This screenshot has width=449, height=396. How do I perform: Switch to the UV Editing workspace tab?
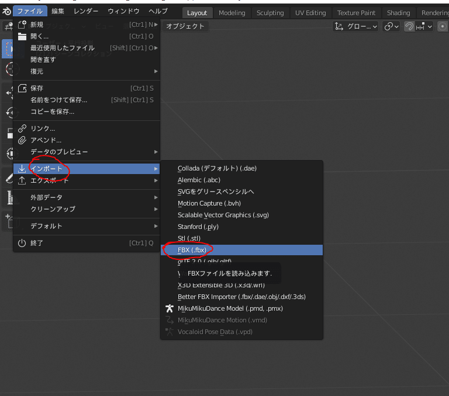click(x=310, y=13)
